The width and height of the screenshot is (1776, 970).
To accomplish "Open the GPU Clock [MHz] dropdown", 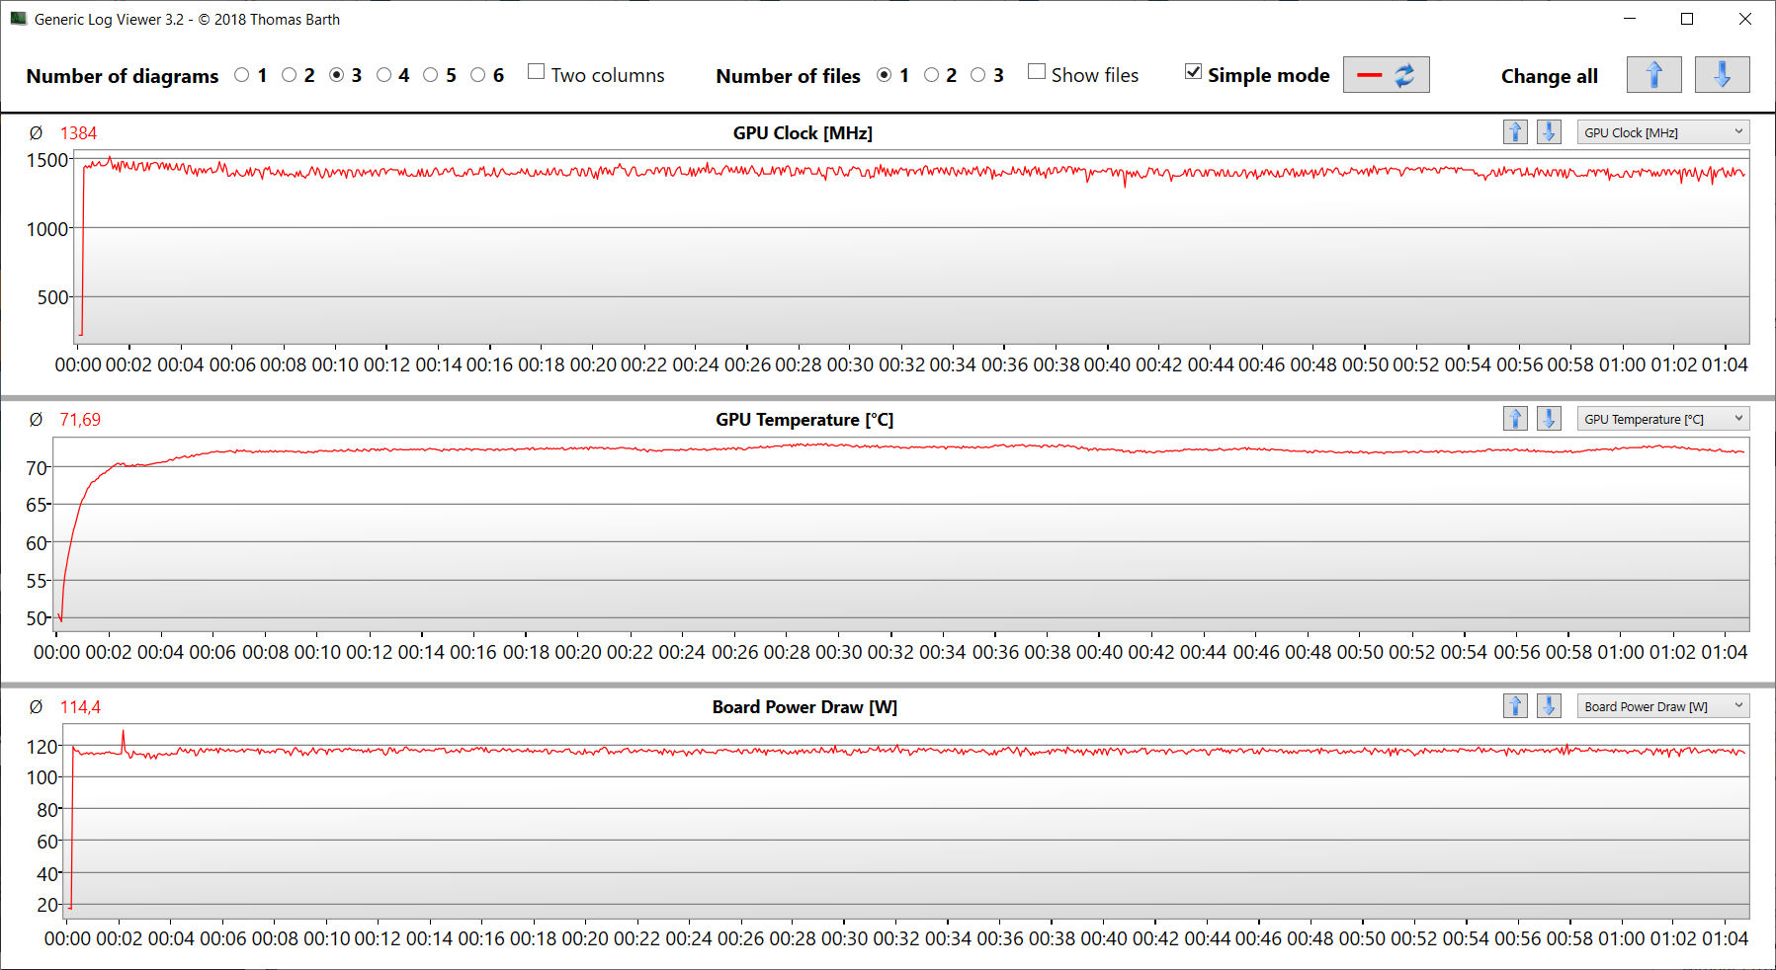I will 1663,132.
